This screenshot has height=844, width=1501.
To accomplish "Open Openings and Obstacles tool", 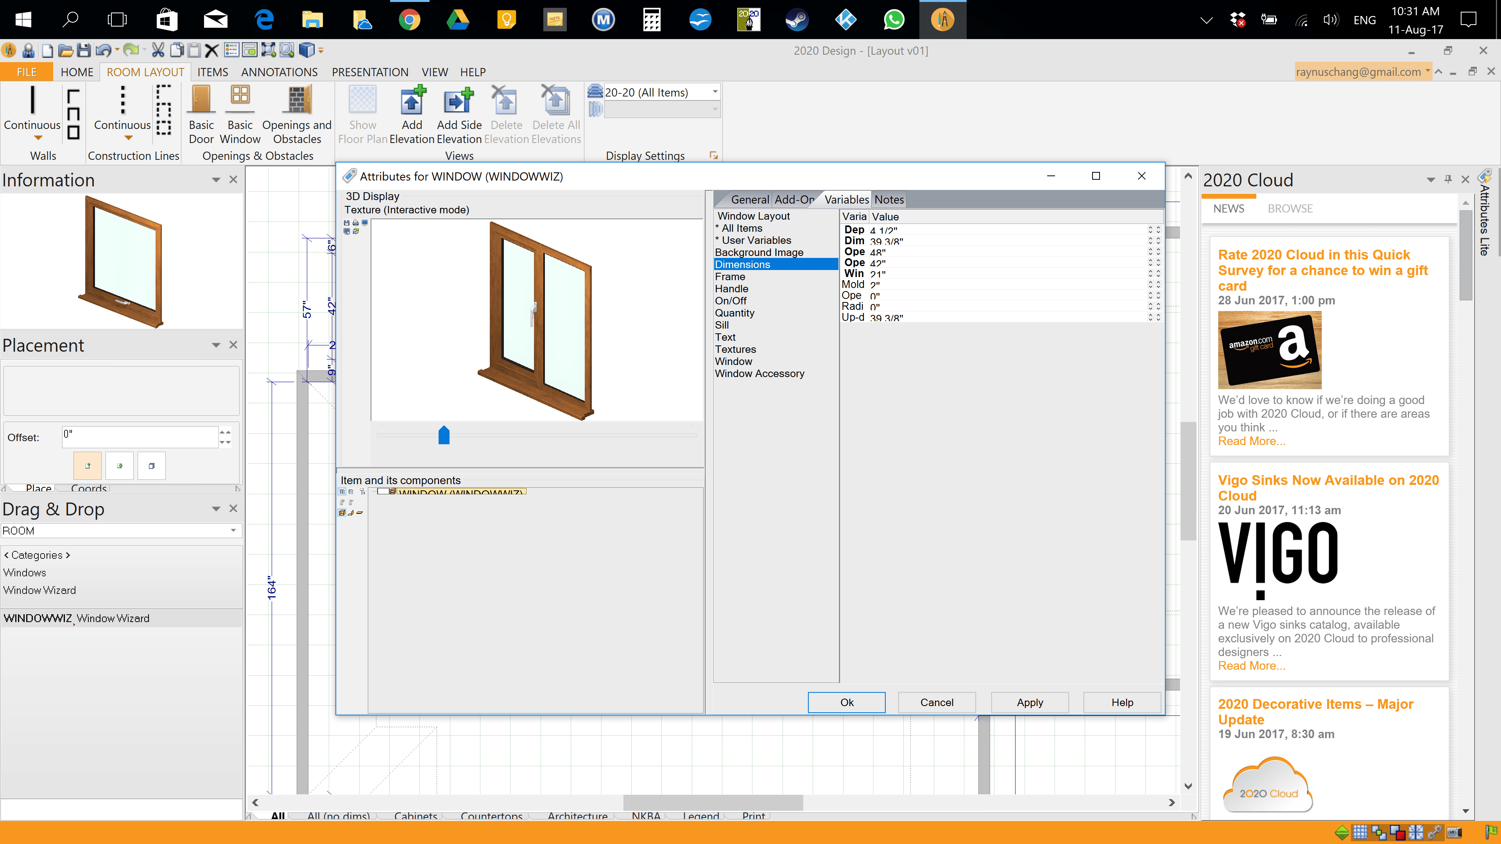I will point(297,114).
